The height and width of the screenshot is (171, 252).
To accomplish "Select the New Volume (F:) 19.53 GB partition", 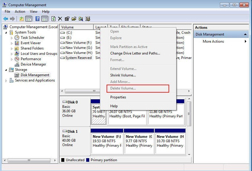I will click(107, 143).
